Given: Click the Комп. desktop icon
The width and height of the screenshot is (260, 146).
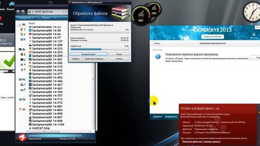Looking at the screenshot, I should [x=11, y=6].
